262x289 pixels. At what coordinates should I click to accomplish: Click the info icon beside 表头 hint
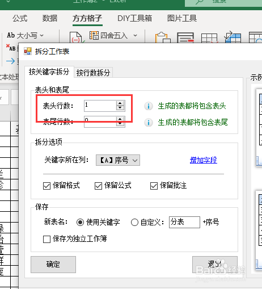pos(149,106)
